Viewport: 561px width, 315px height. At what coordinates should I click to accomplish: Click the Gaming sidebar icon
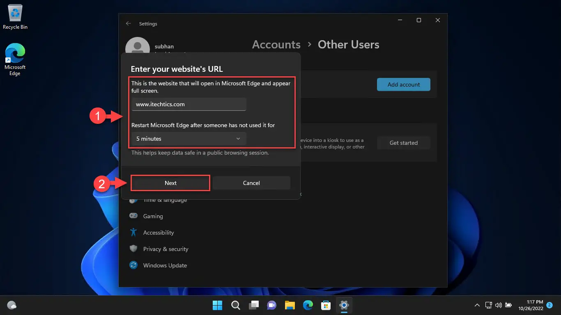click(x=133, y=216)
